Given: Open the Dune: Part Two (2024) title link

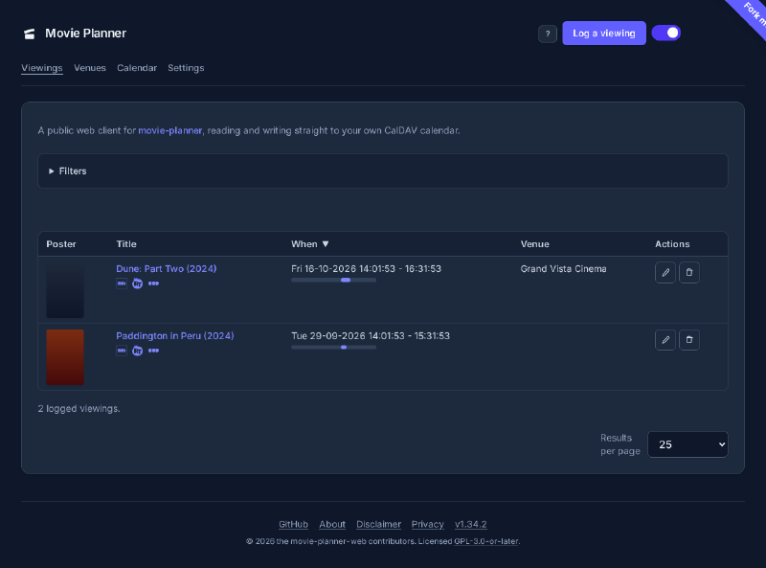Looking at the screenshot, I should (166, 268).
